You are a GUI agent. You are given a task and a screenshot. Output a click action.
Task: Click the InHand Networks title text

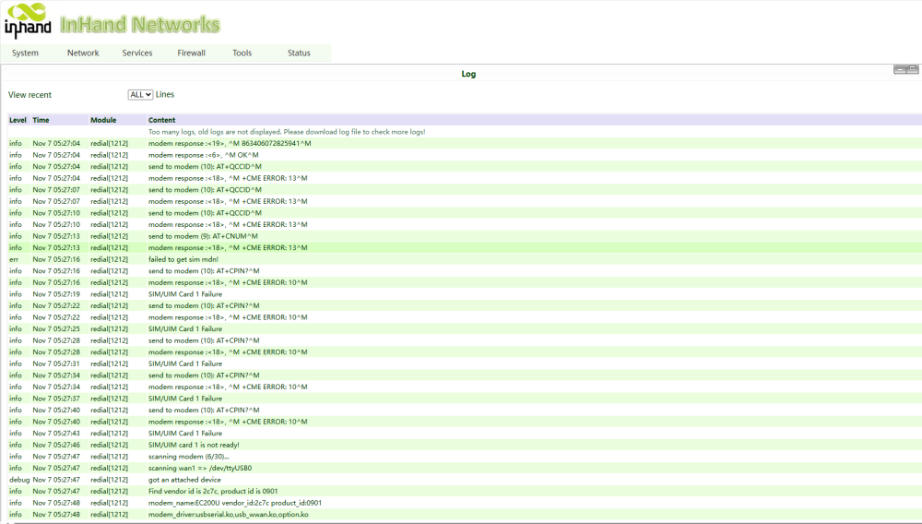pos(140,25)
